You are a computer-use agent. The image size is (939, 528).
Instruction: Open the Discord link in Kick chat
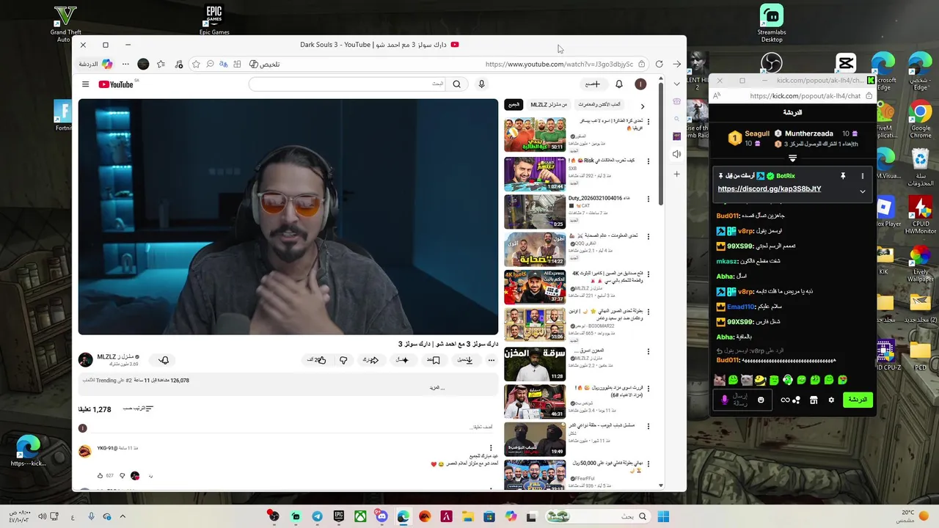click(x=770, y=188)
